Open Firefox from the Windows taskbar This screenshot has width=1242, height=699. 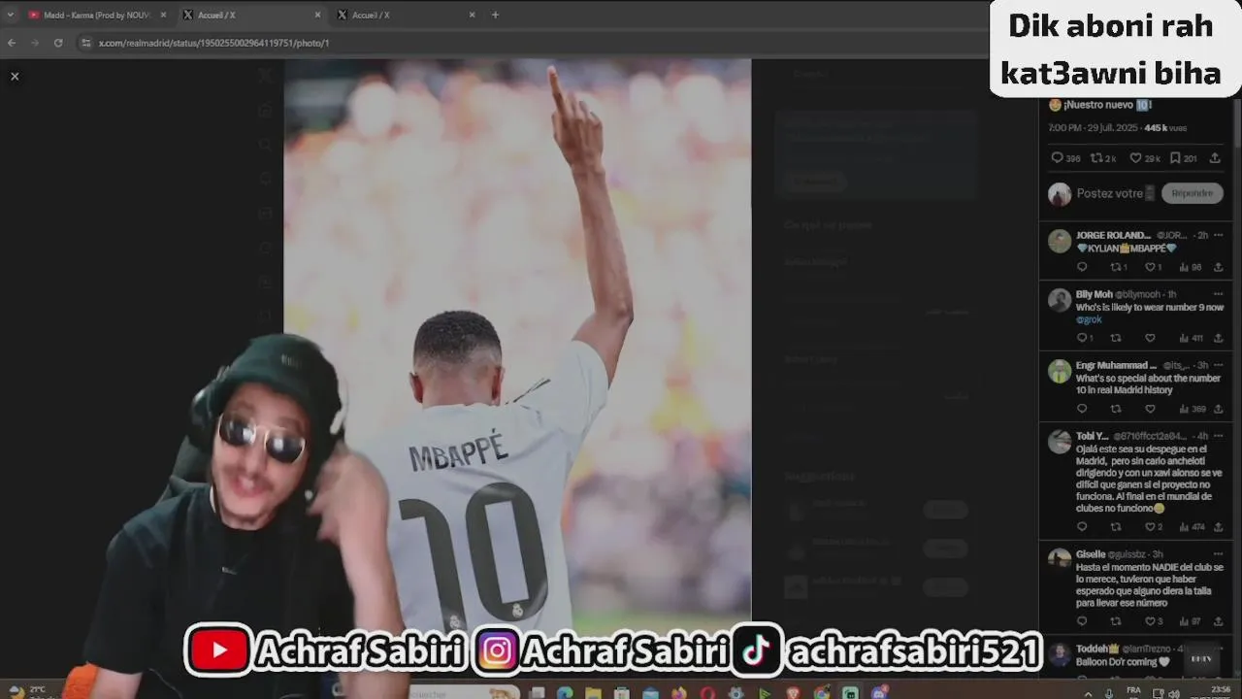(x=678, y=692)
